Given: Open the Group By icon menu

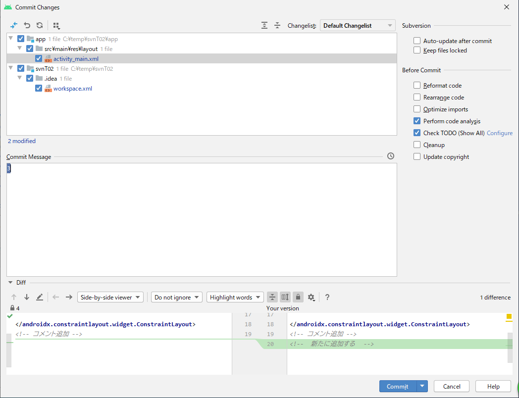Looking at the screenshot, I should click(56, 26).
